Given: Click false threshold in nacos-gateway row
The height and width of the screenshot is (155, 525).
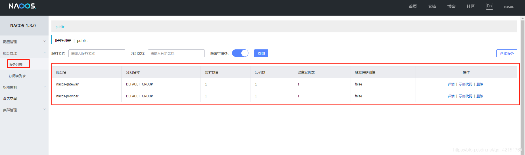Looking at the screenshot, I should coord(358,84).
